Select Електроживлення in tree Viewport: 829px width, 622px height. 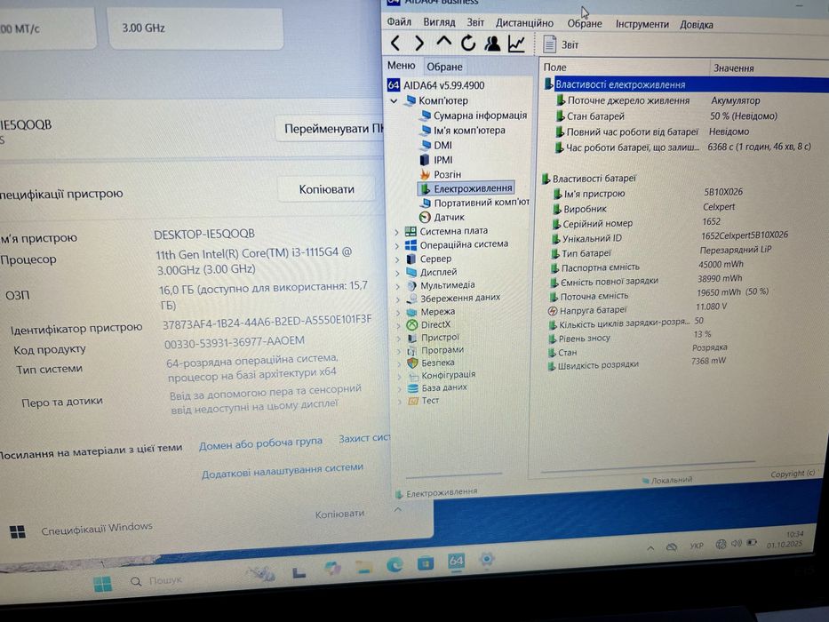(466, 188)
